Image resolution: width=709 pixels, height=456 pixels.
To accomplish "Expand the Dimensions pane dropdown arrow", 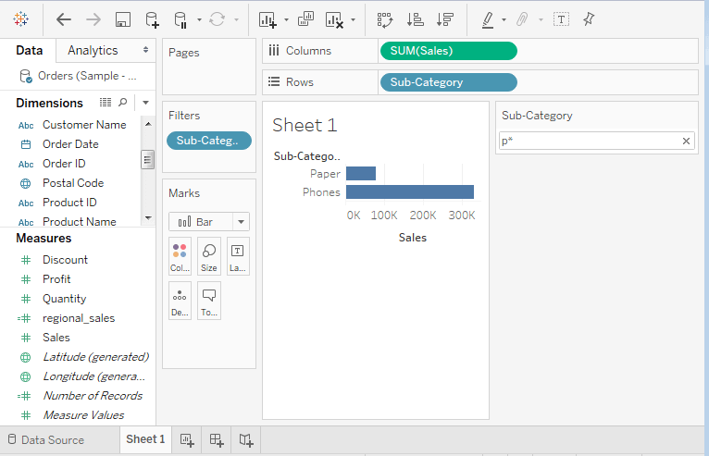I will (146, 103).
